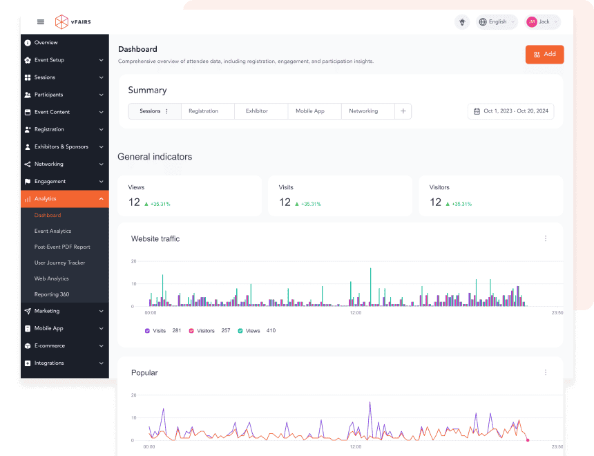Click the Registration person-add icon
The height and width of the screenshot is (456, 594).
(28, 130)
